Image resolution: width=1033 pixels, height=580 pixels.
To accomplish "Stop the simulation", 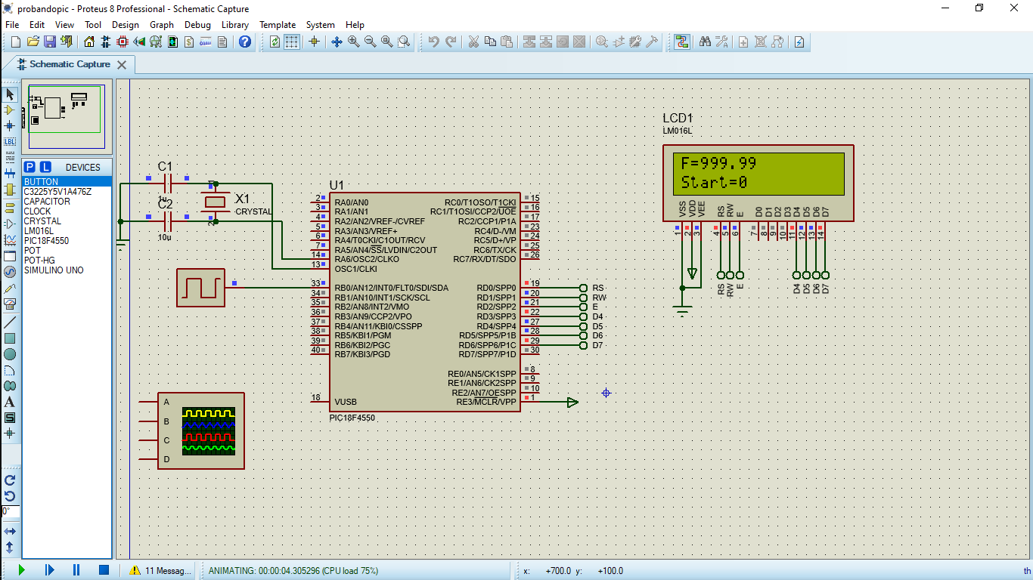I will 104,570.
